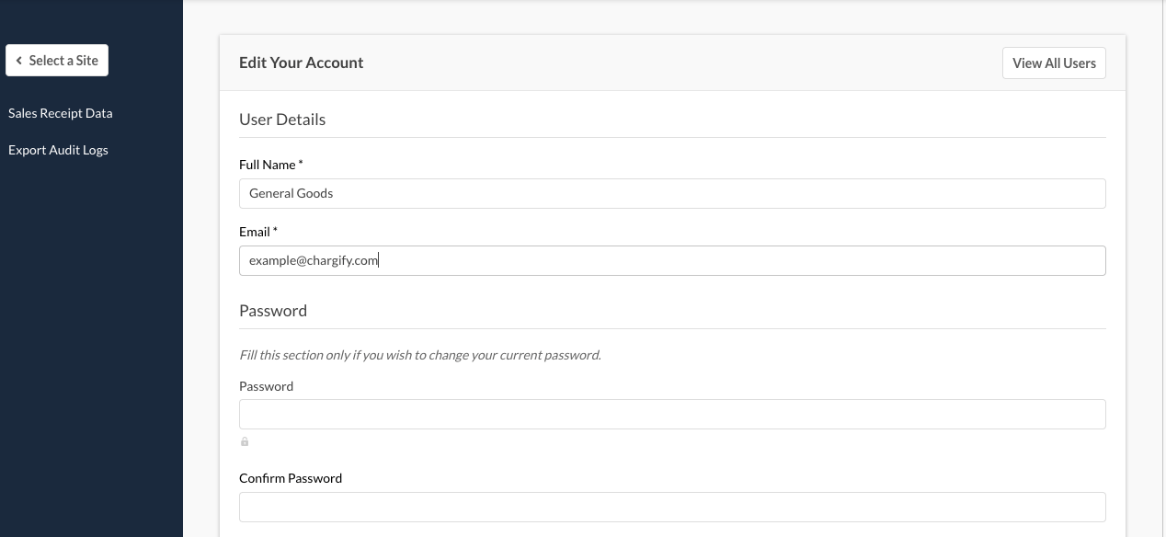Click the small lock icon under Password field
Image resolution: width=1166 pixels, height=537 pixels.
245,441
